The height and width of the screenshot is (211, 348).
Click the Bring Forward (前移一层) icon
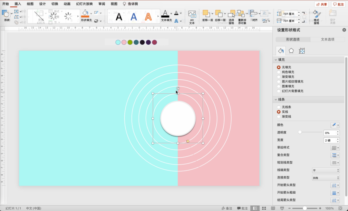pyautogui.click(x=206, y=14)
